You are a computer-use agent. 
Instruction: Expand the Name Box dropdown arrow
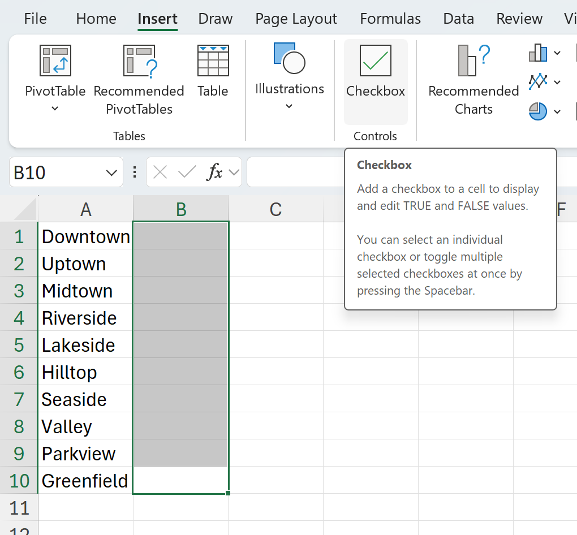point(111,172)
